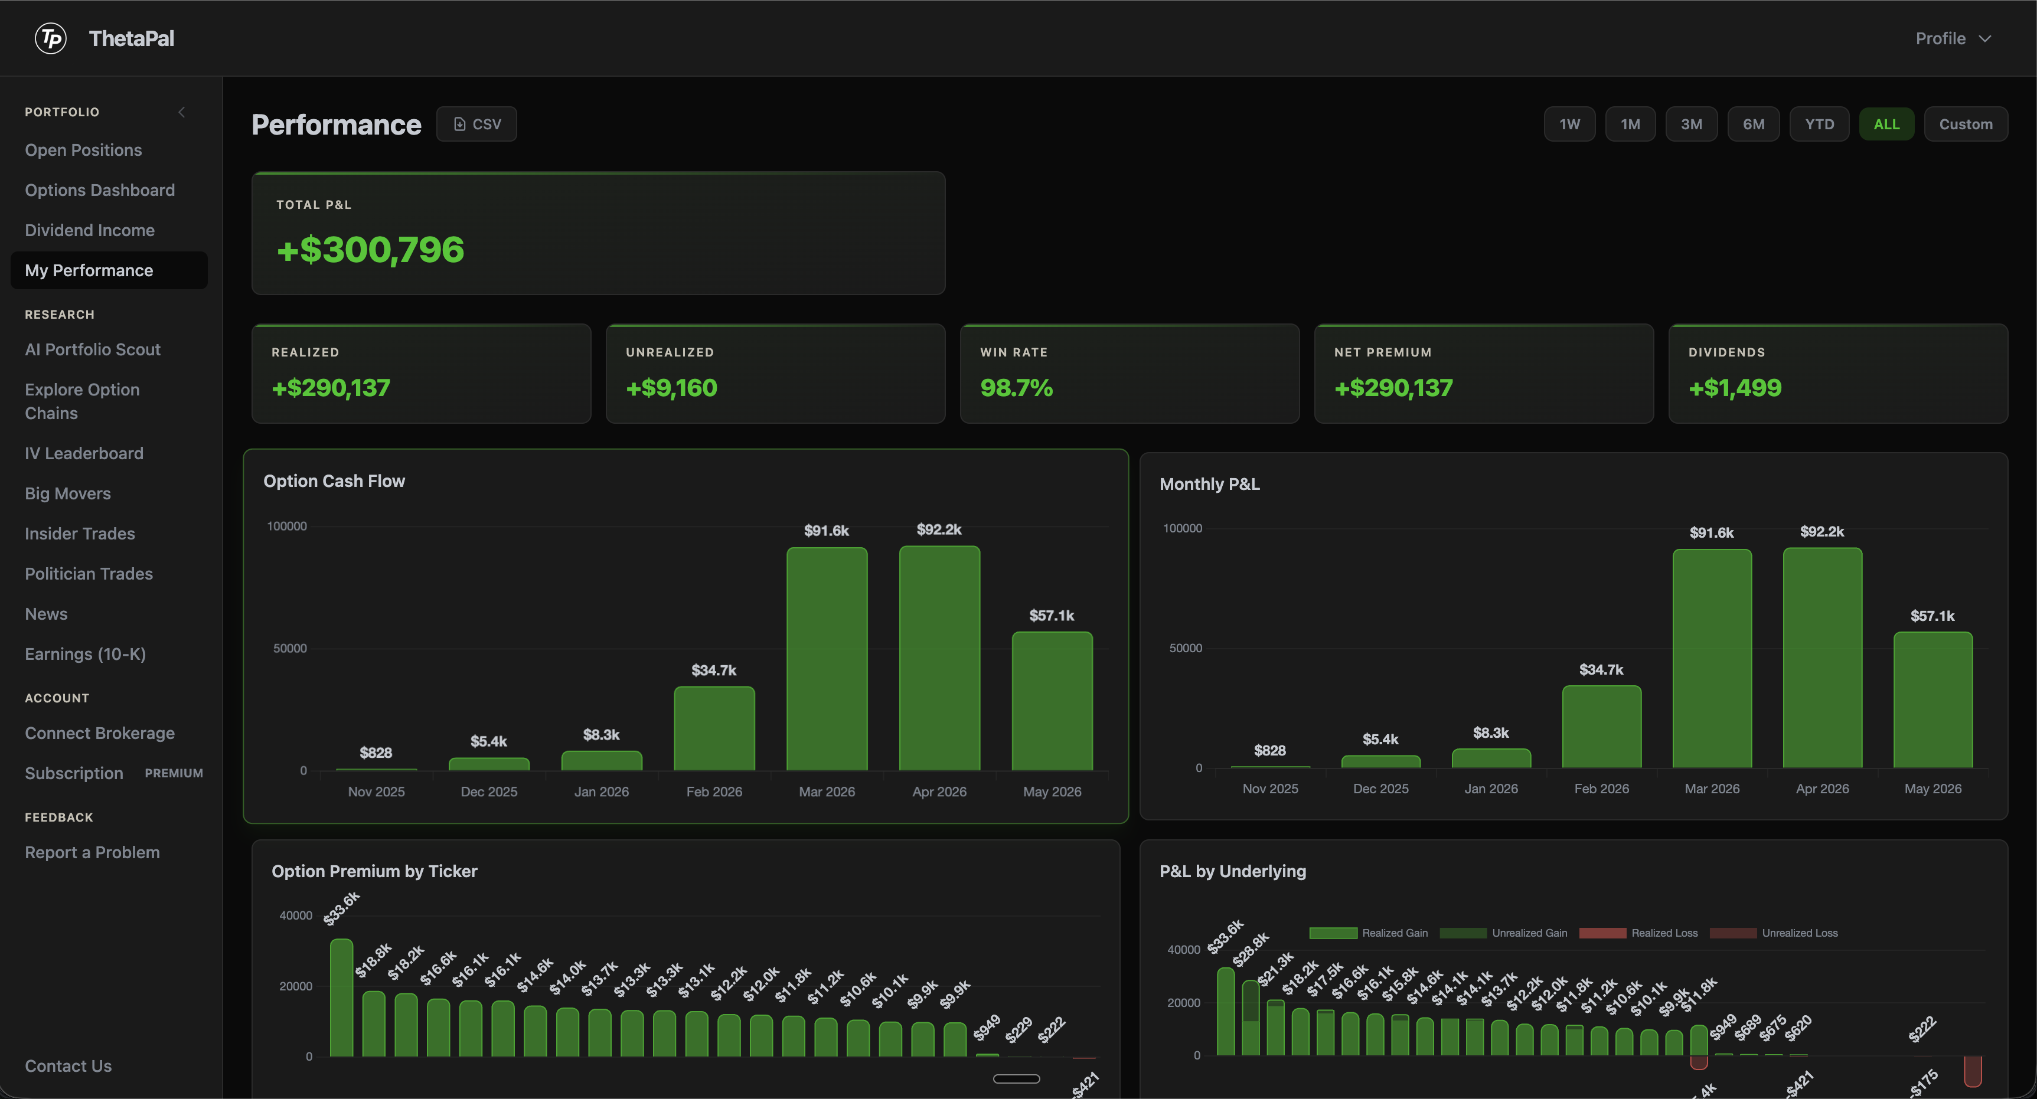Click the scroll handle under Option Premium chart
Image resolution: width=2037 pixels, height=1099 pixels.
point(1016,1078)
